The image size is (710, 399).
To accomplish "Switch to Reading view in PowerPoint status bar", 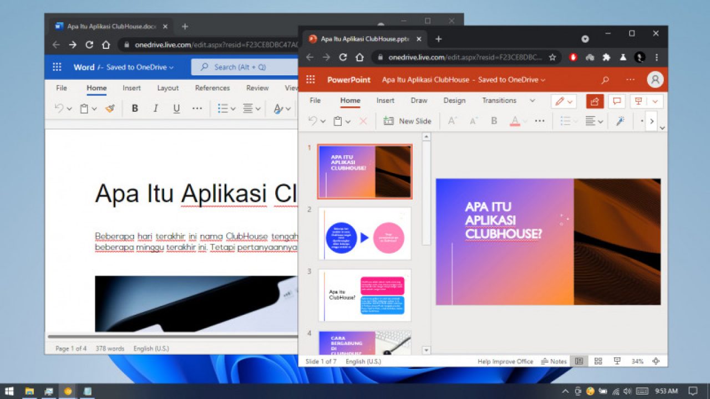I will point(617,361).
